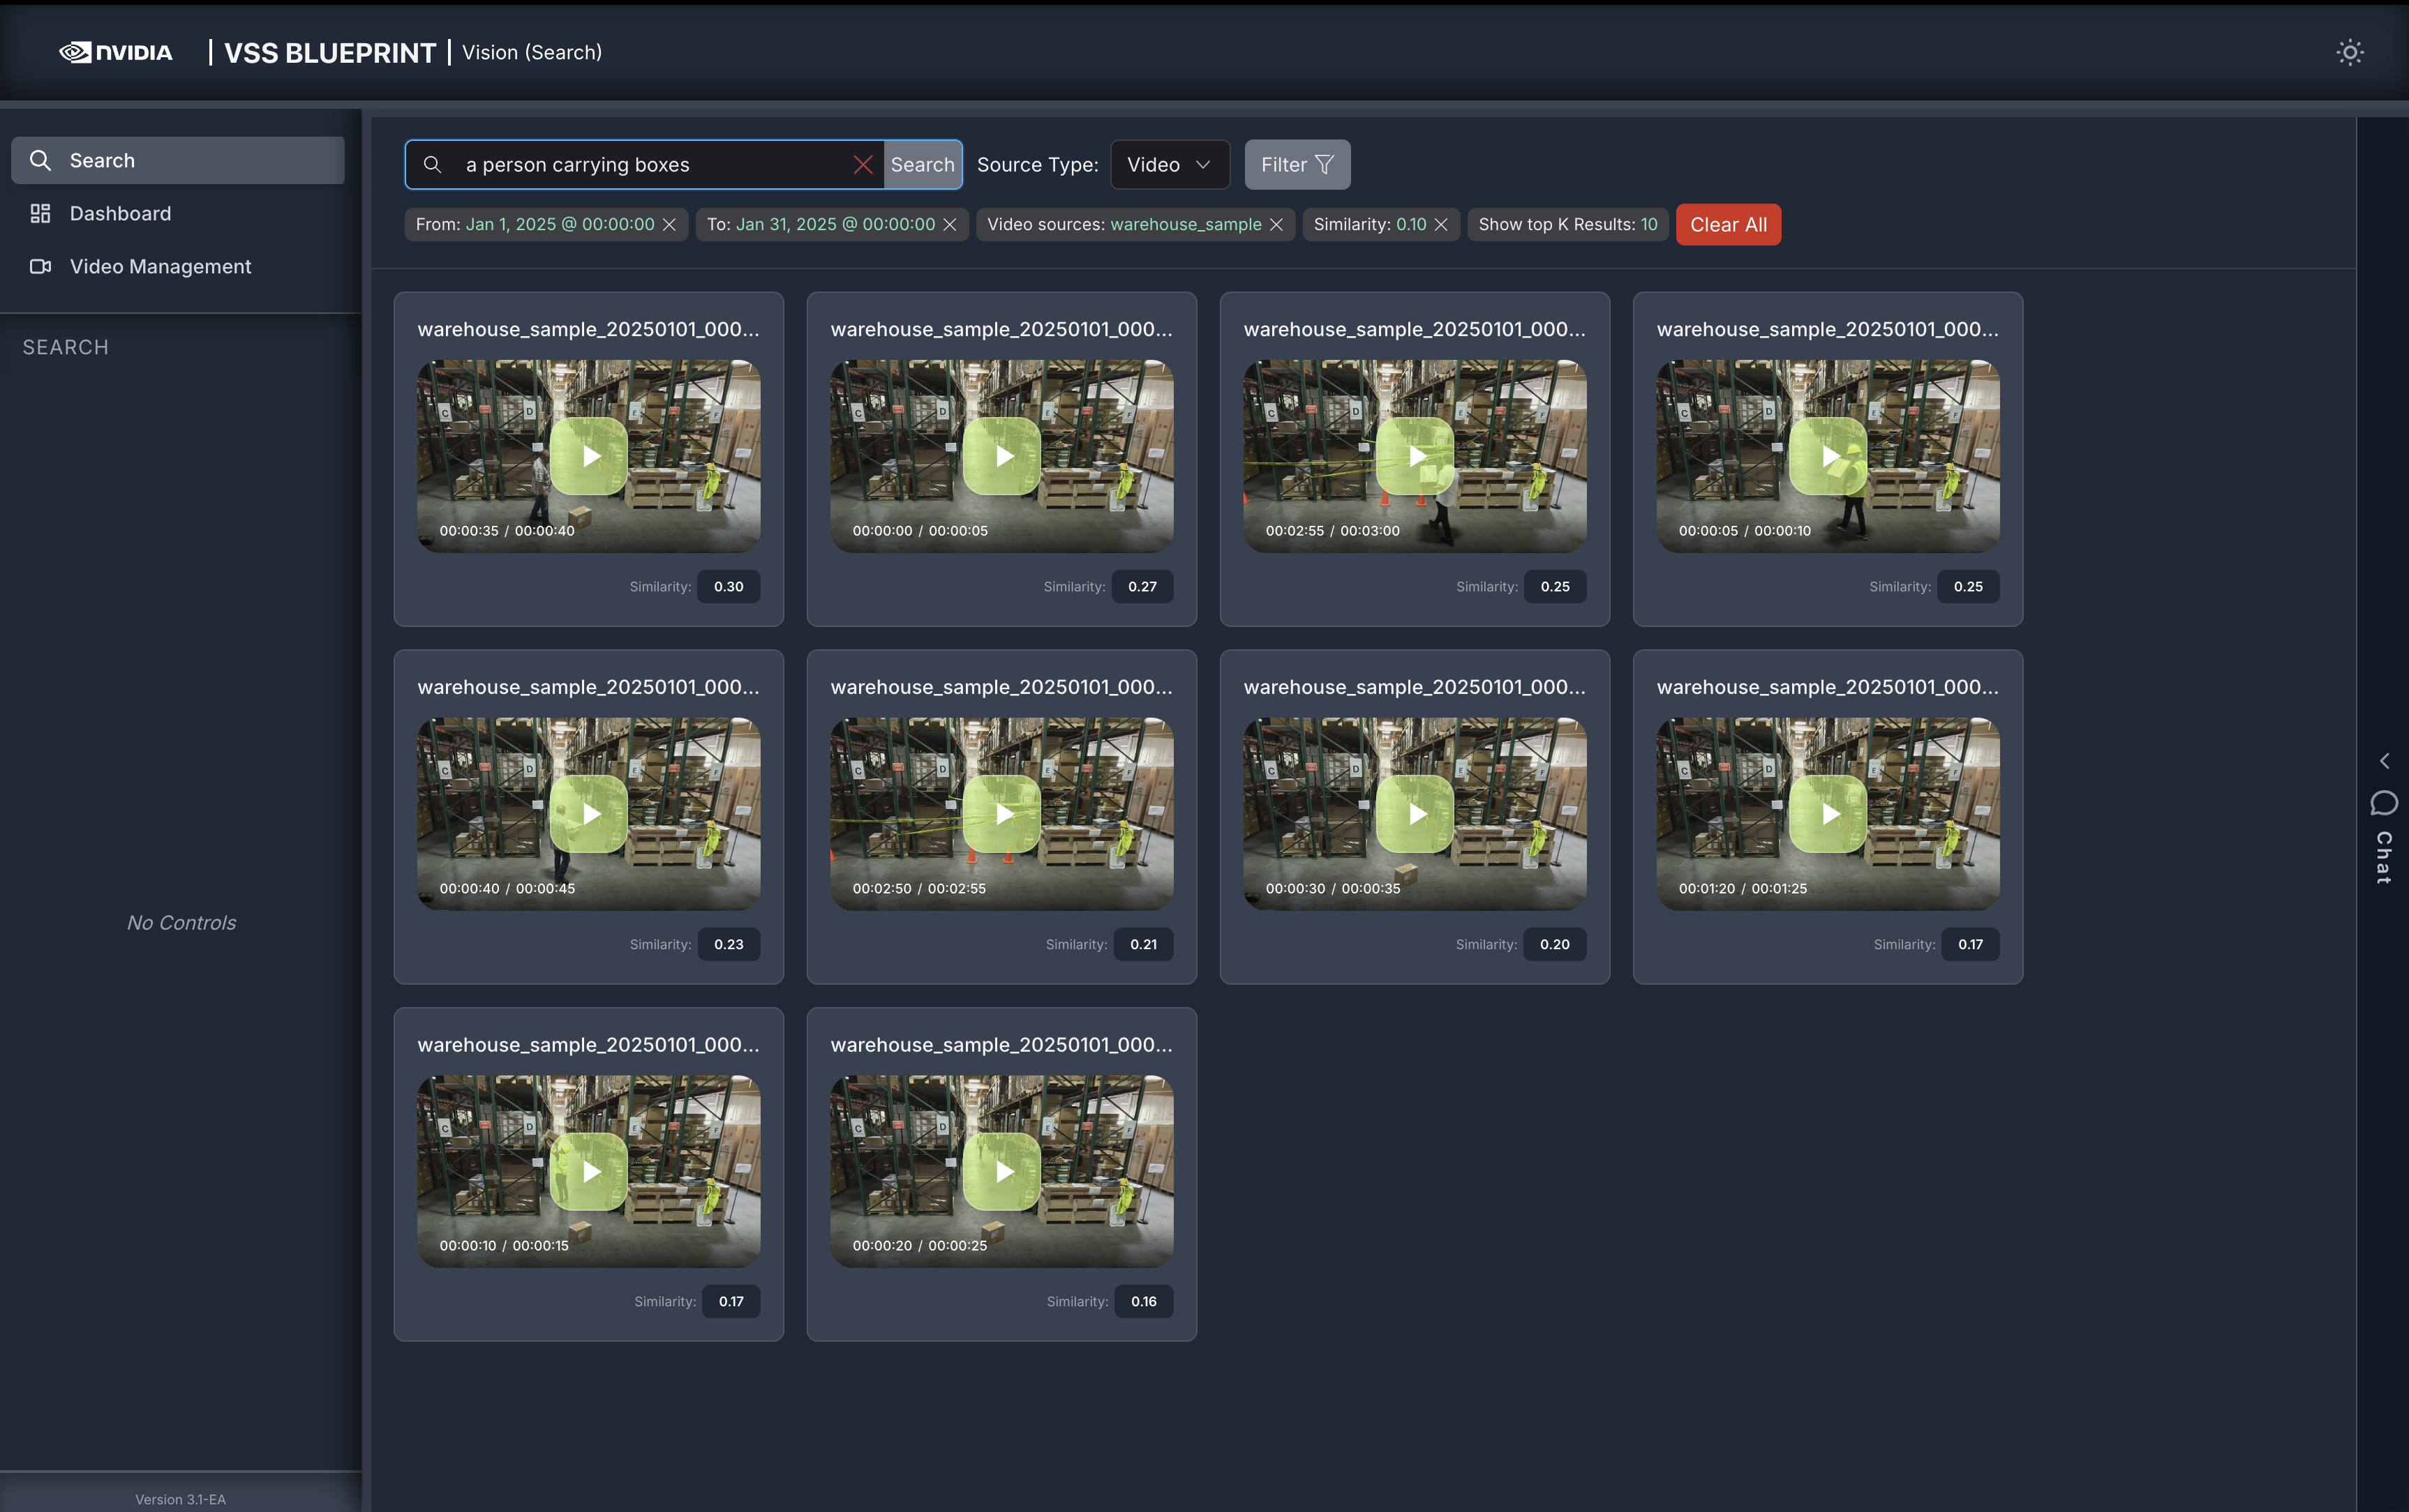This screenshot has height=1512, width=2409.
Task: Open the Chat panel icon
Action: [2383, 803]
